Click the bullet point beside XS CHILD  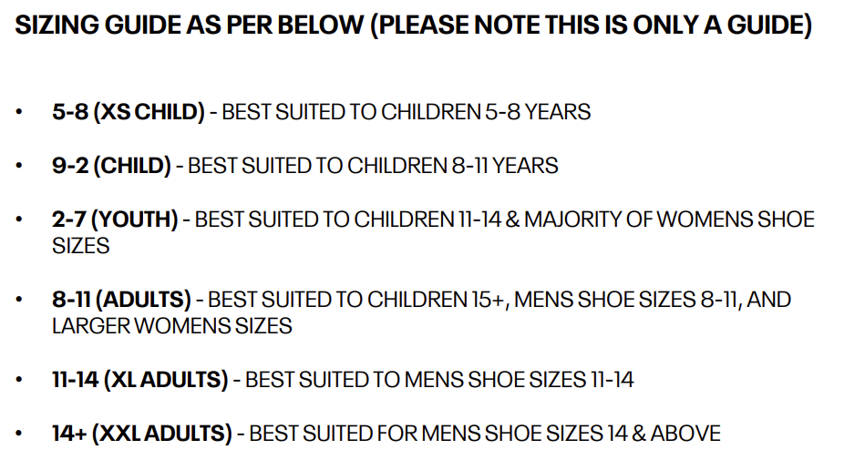pos(20,113)
